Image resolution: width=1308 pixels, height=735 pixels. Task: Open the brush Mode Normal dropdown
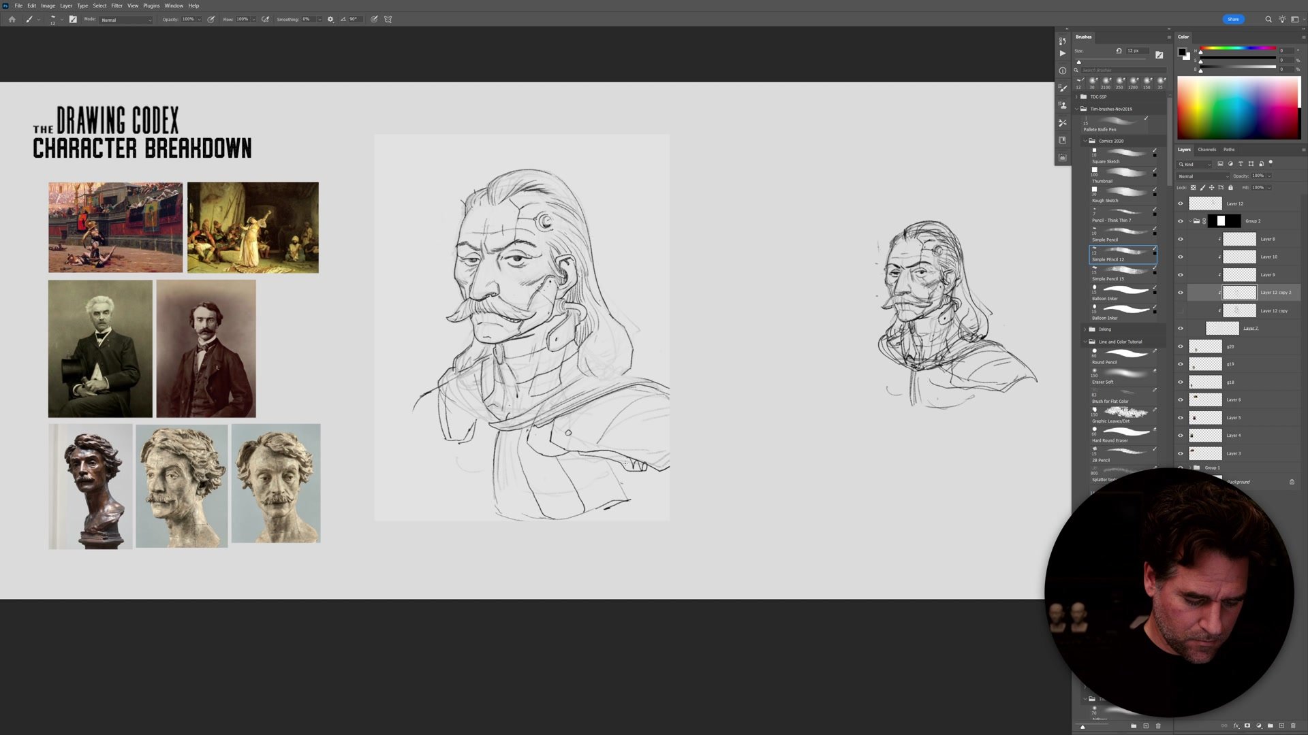126,20
